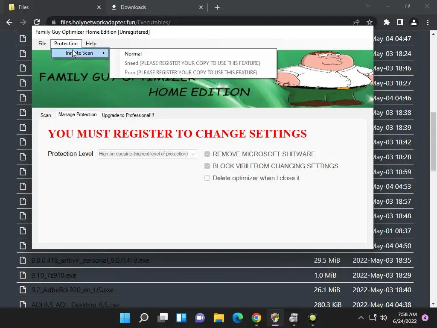Click file icon on the May-04 04:47 row
The image size is (437, 328).
point(23,38)
